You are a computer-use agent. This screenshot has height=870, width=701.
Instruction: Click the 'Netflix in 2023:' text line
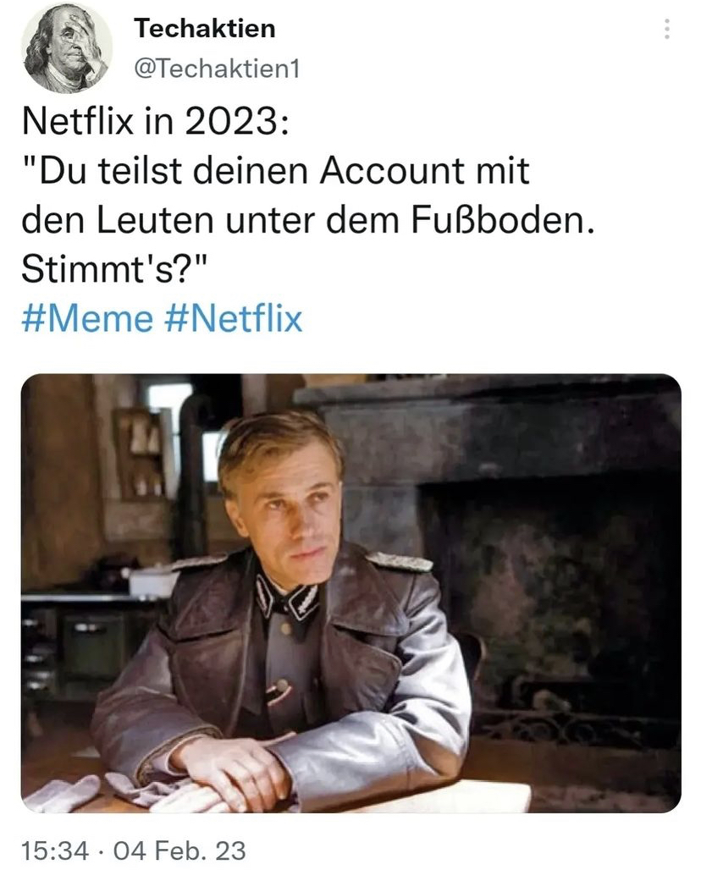[x=156, y=120]
